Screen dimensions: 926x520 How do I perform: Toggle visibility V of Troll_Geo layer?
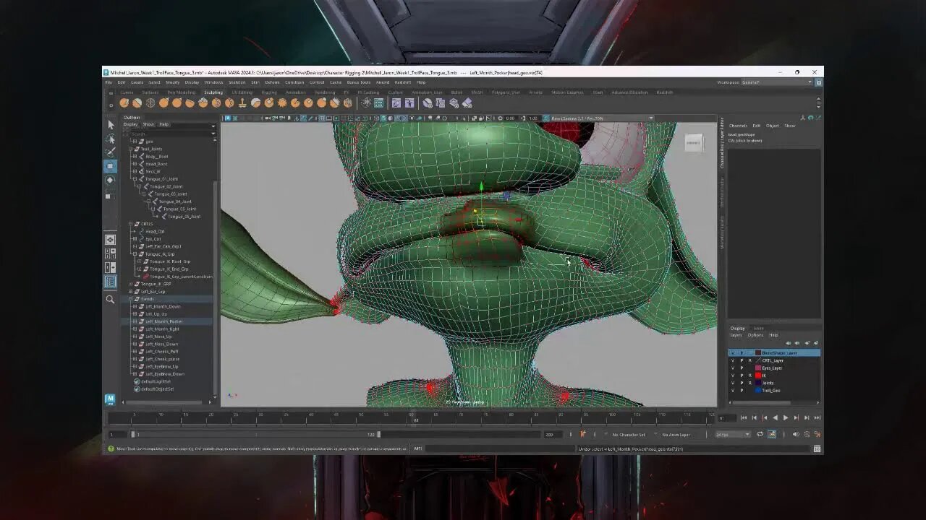coord(733,391)
